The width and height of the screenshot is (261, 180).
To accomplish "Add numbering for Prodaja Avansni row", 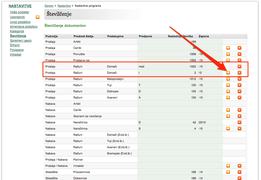I will [228, 97].
